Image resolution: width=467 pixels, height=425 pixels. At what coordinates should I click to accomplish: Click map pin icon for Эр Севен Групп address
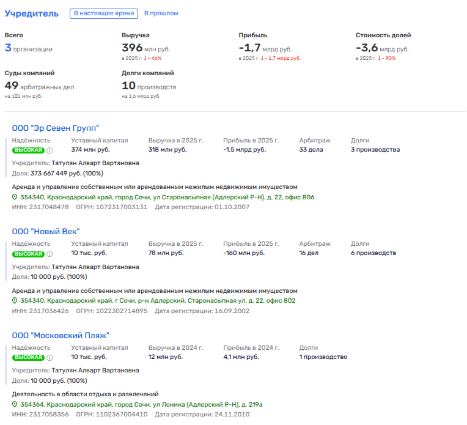(x=15, y=198)
